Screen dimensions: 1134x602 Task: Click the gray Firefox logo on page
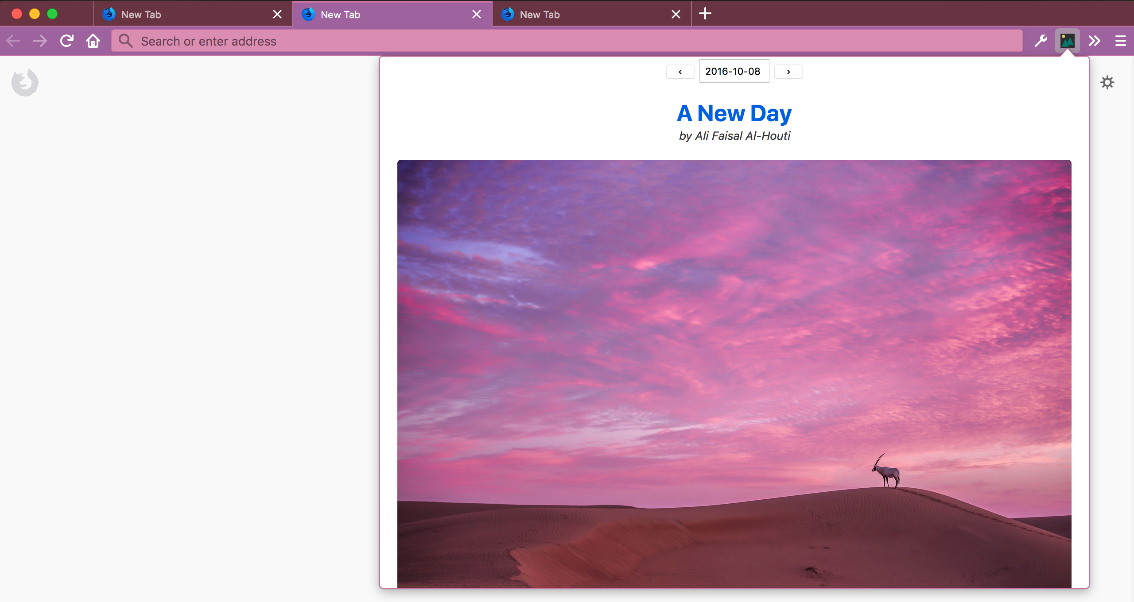click(25, 82)
